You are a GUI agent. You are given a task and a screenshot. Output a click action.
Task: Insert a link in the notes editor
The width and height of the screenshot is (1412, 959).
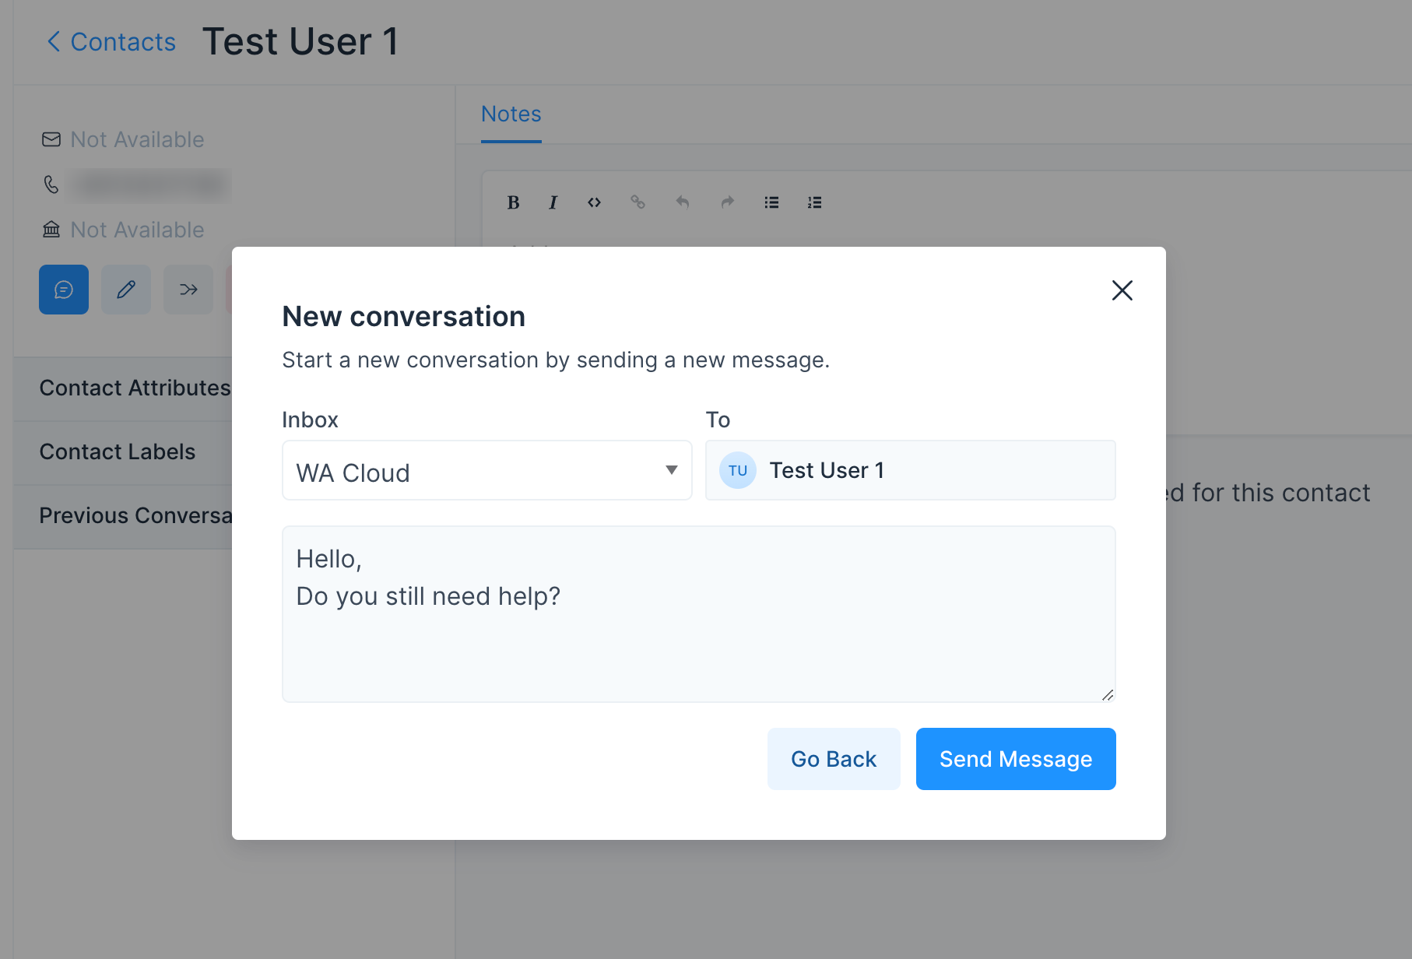point(638,202)
